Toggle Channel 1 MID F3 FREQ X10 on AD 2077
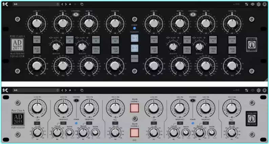The height and width of the screenshot is (144, 269). tap(96, 50)
